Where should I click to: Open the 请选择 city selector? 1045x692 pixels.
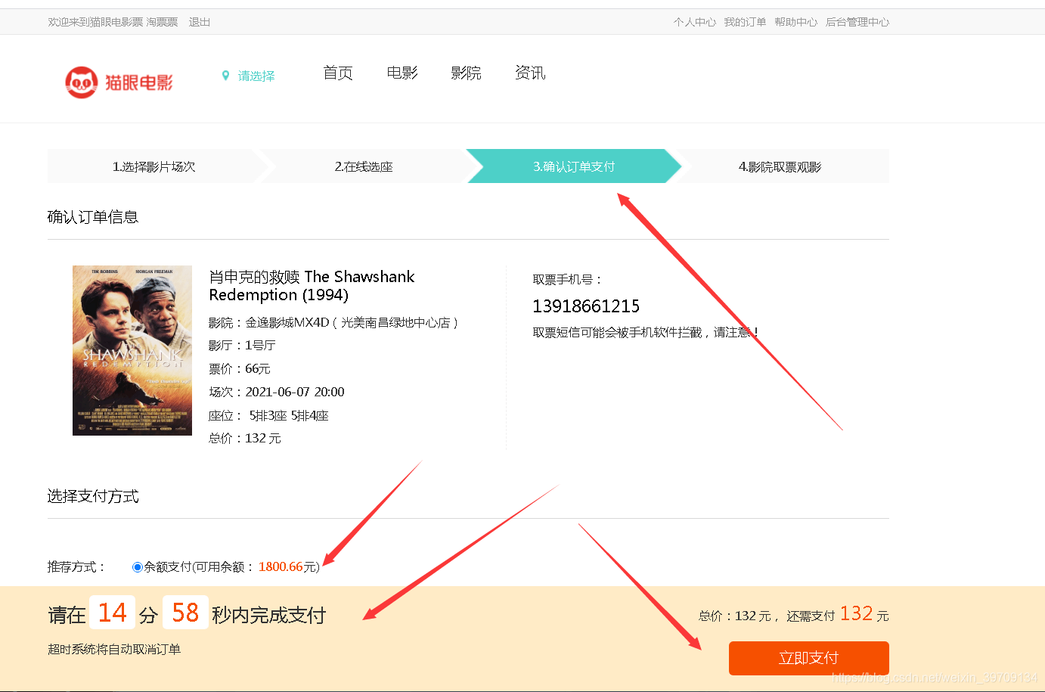256,76
